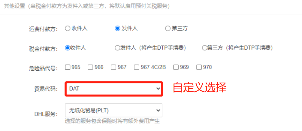
Task: Click the 其他设置 section header
Action: click(x=14, y=6)
